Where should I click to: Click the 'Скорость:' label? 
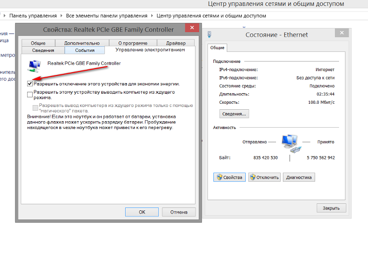[229, 102]
